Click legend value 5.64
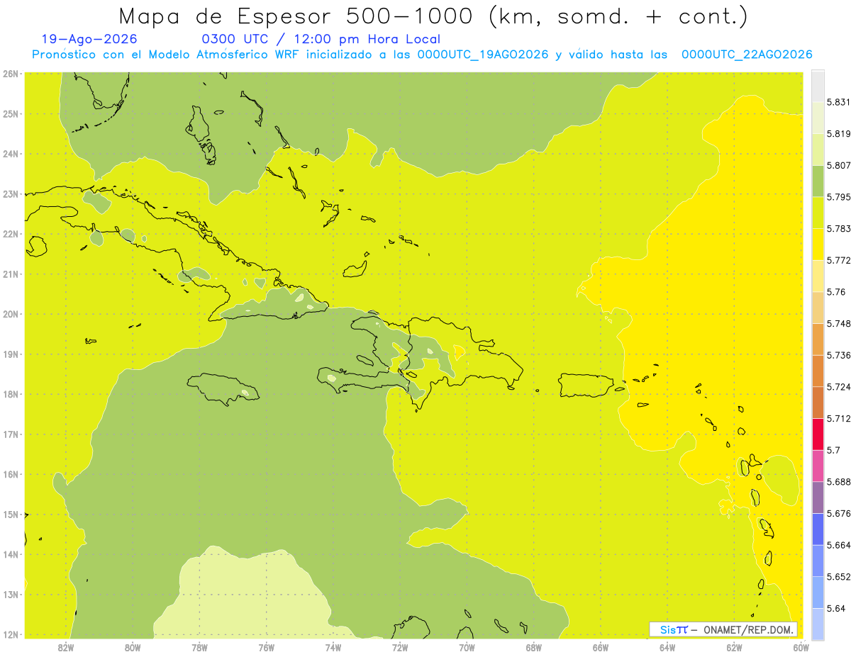The image size is (851, 657). (x=835, y=608)
